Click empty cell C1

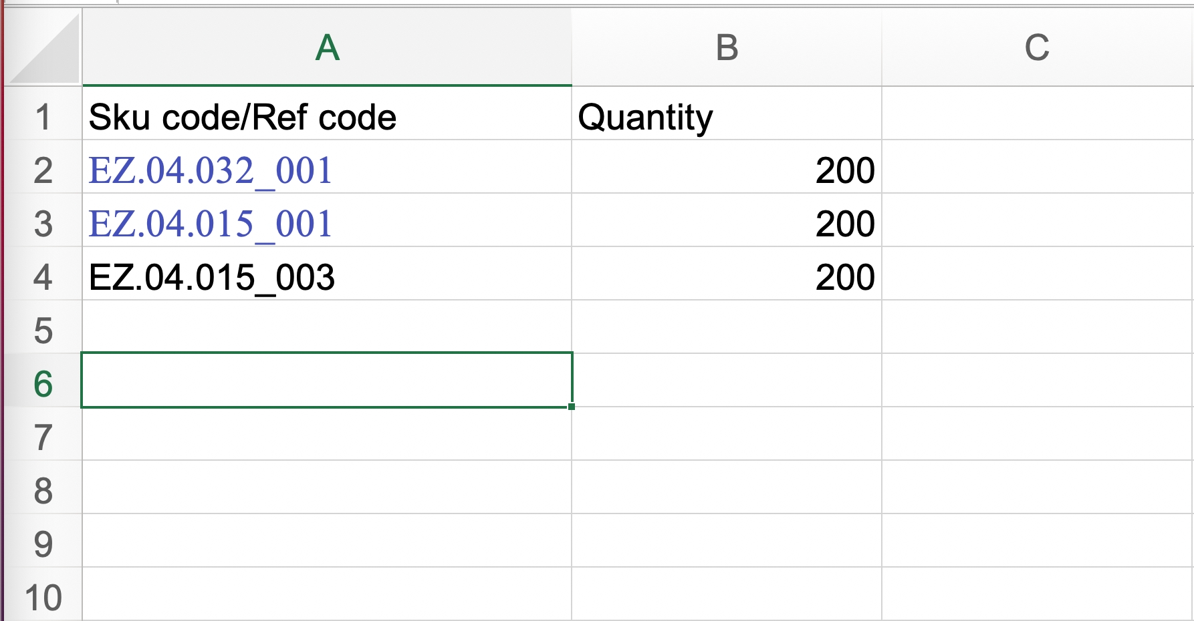coord(1037,114)
